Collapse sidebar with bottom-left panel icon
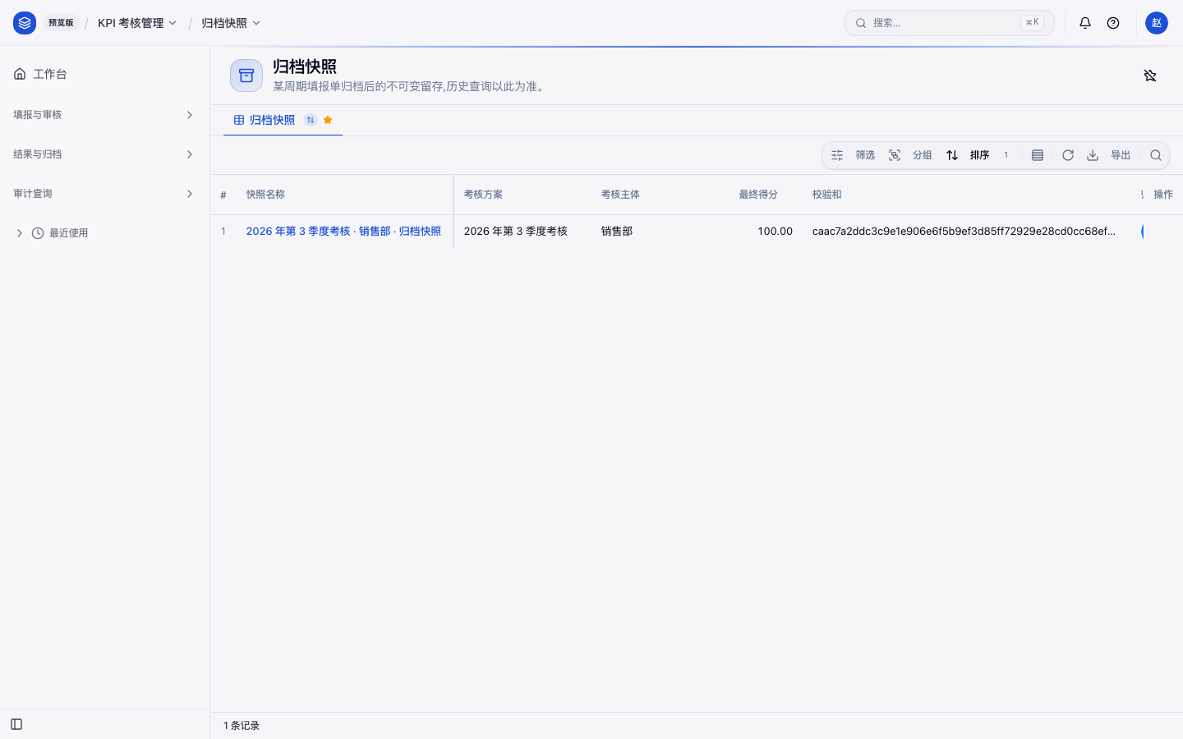 point(16,724)
